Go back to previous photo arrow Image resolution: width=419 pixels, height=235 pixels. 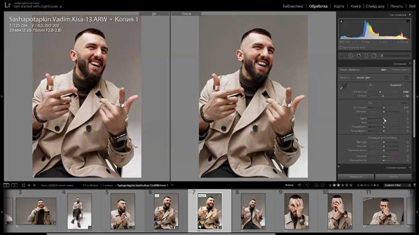tap(29, 185)
